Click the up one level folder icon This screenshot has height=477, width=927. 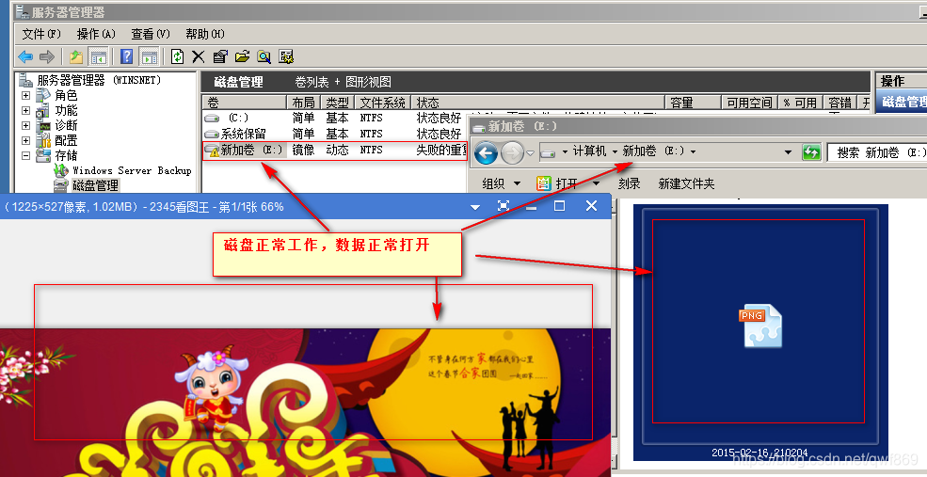point(75,56)
